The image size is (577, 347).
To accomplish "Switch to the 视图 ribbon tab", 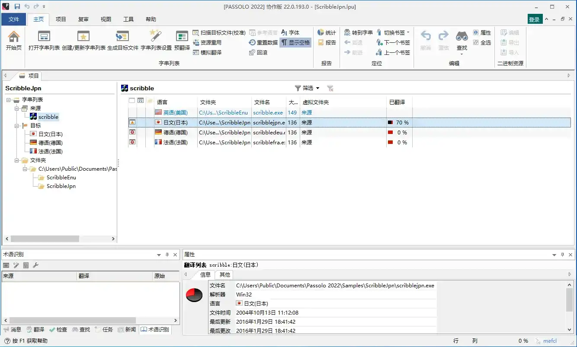I will pyautogui.click(x=106, y=19).
